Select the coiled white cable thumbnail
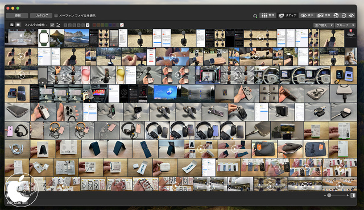Viewport: 364px width, 210px height. (x=17, y=149)
